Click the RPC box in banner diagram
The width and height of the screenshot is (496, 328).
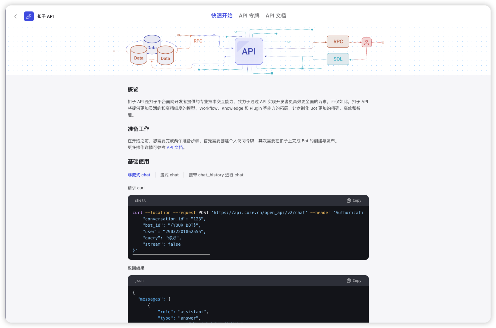(x=338, y=42)
